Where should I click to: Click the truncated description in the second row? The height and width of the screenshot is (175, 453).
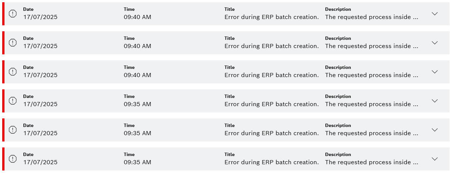click(x=371, y=46)
